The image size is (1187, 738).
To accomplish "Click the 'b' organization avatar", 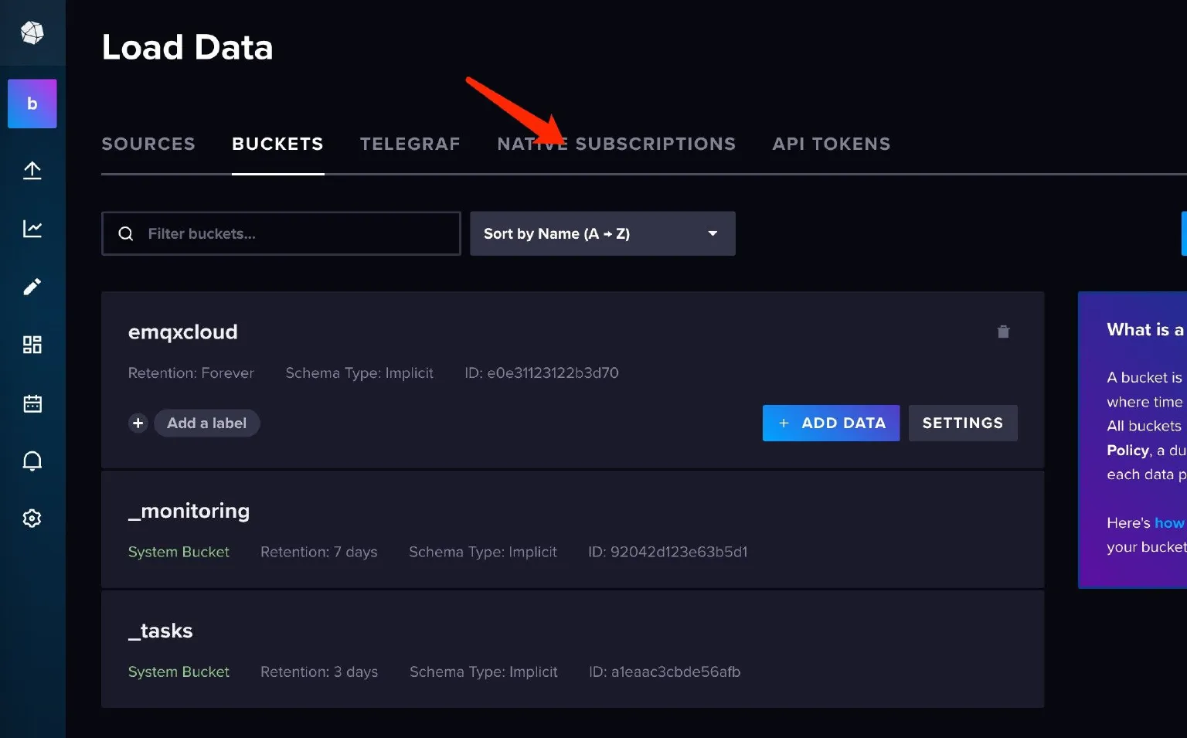I will point(32,103).
